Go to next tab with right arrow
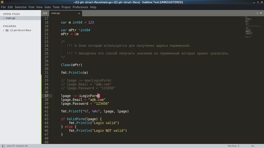The image size is (264, 148). pyautogui.click(x=46, y=13)
